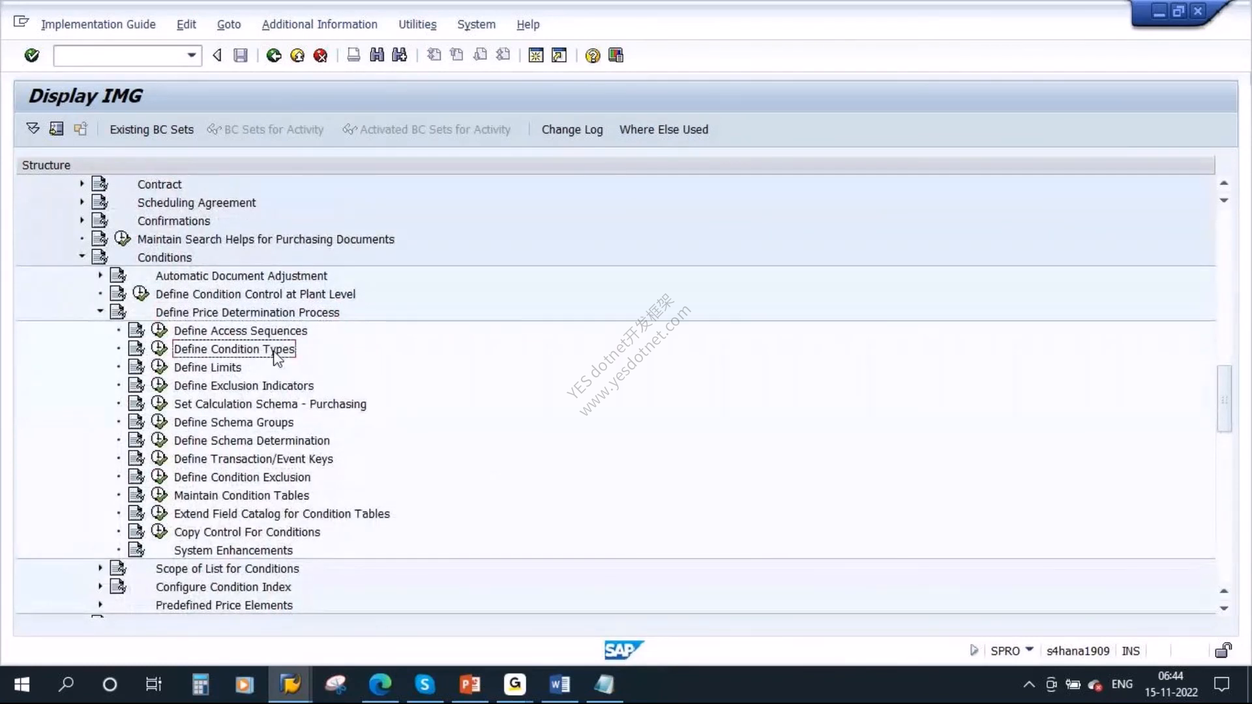Run the Define Condition Types execute icon

pyautogui.click(x=160, y=348)
